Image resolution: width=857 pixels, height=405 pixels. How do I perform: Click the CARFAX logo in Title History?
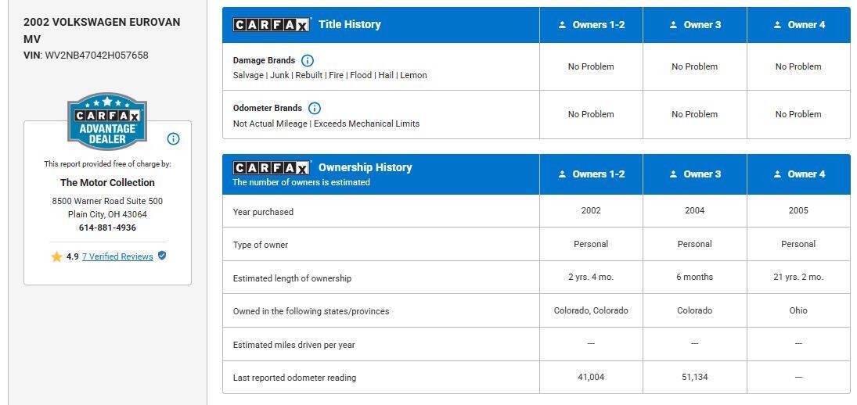tap(272, 24)
